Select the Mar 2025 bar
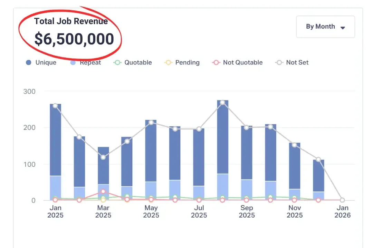Screen dimensions: 373x248 (x=103, y=174)
